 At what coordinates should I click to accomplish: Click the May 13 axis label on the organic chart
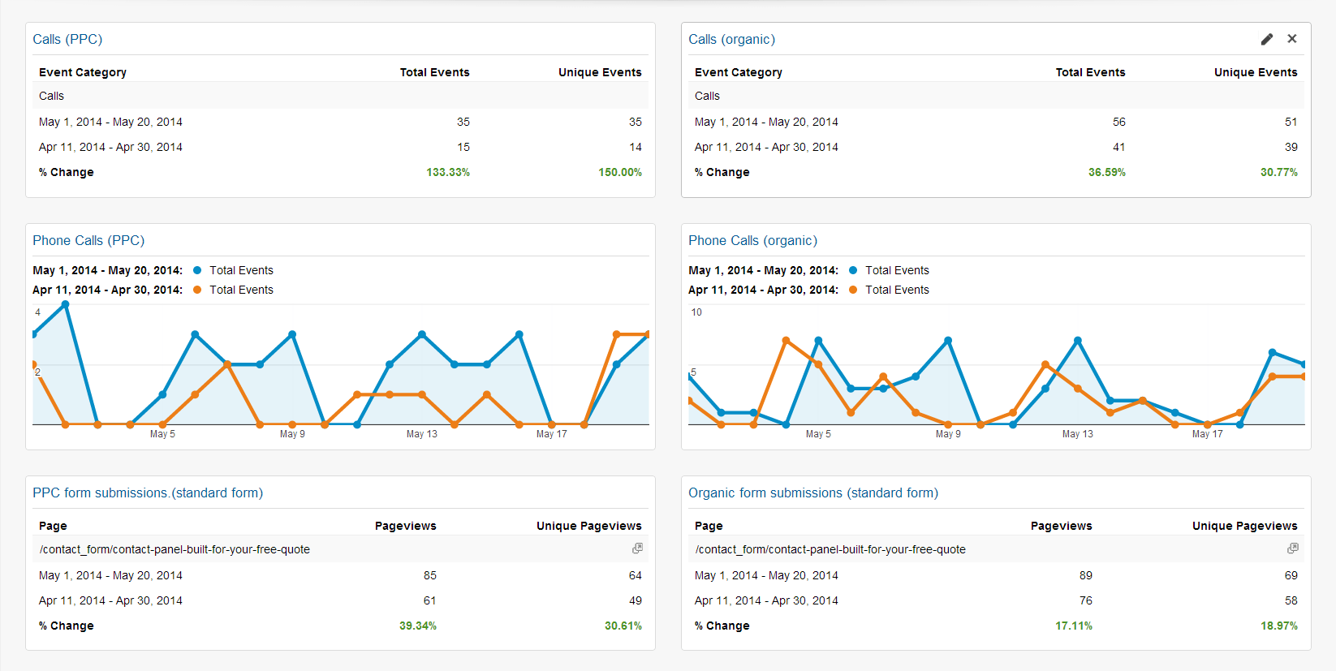[1077, 434]
